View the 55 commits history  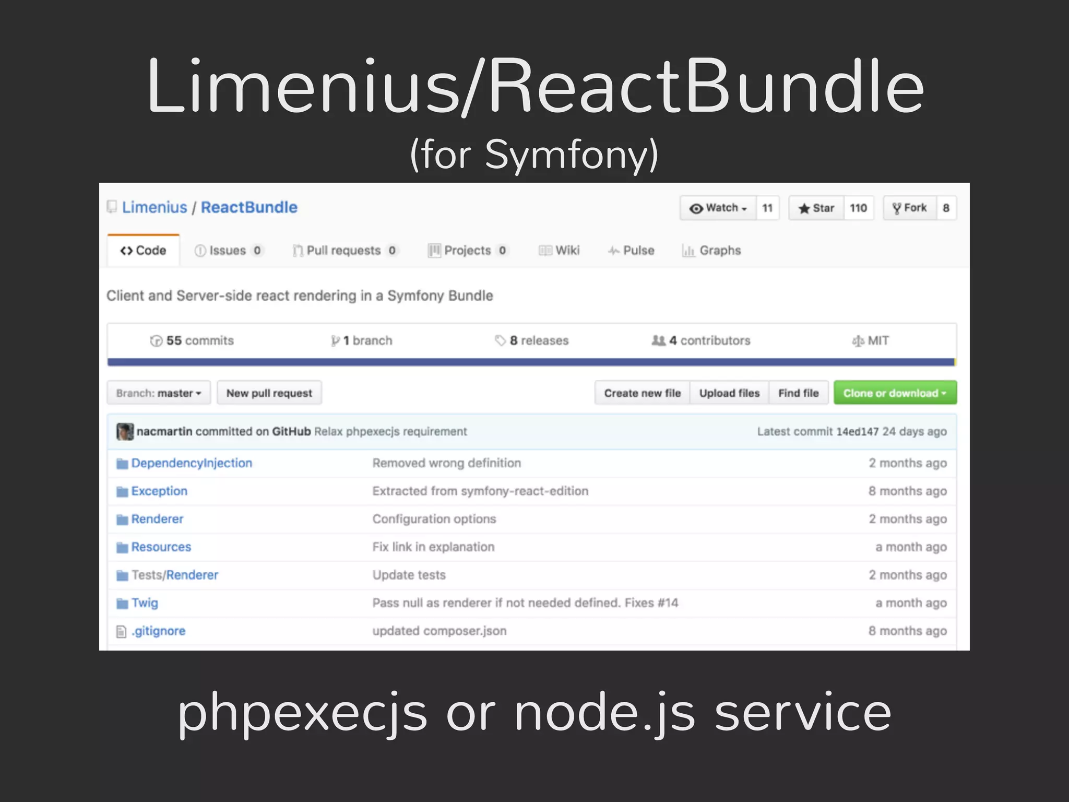click(192, 340)
